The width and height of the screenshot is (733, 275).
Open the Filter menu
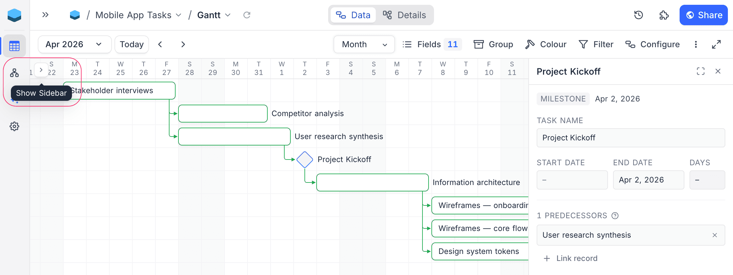point(596,44)
